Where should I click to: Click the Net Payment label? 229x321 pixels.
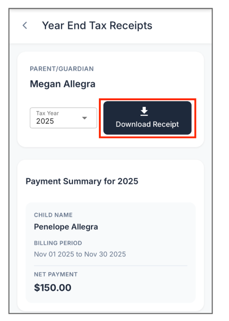56,274
